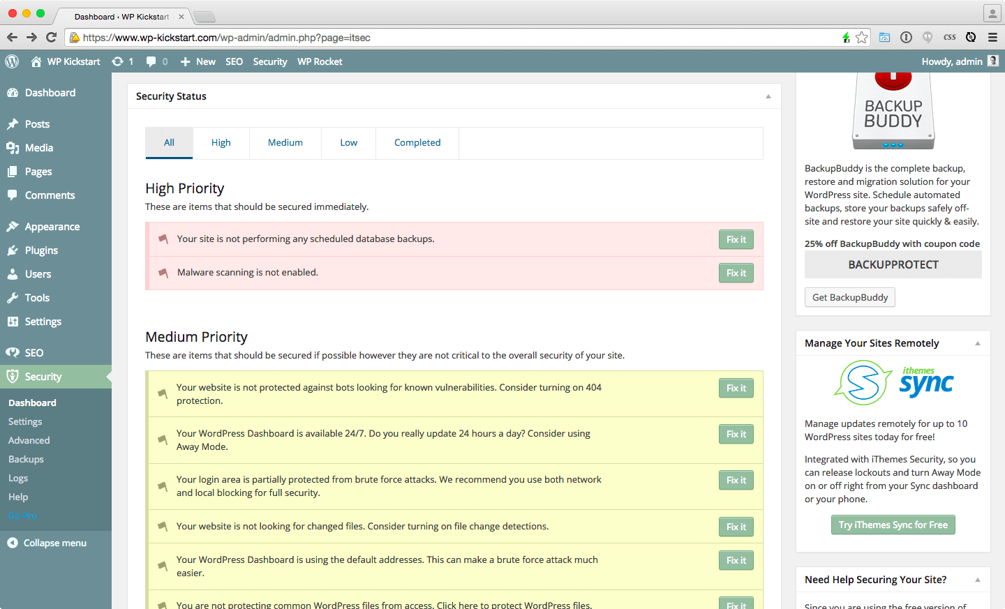Click the WordPress logo in admin bar
Screen dimensions: 1005x609
(12, 61)
